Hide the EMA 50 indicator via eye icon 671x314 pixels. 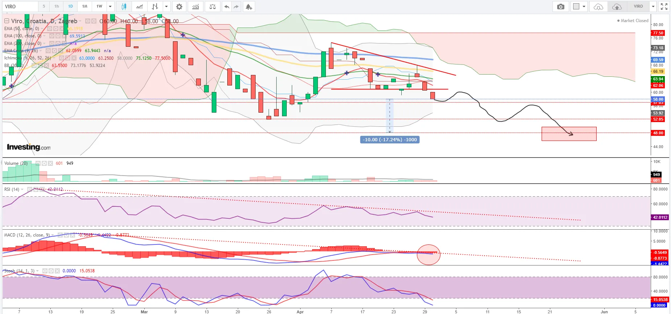(x=50, y=29)
